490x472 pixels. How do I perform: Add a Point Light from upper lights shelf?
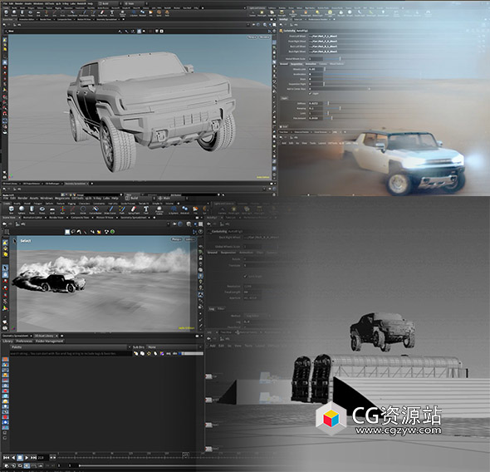click(x=262, y=13)
